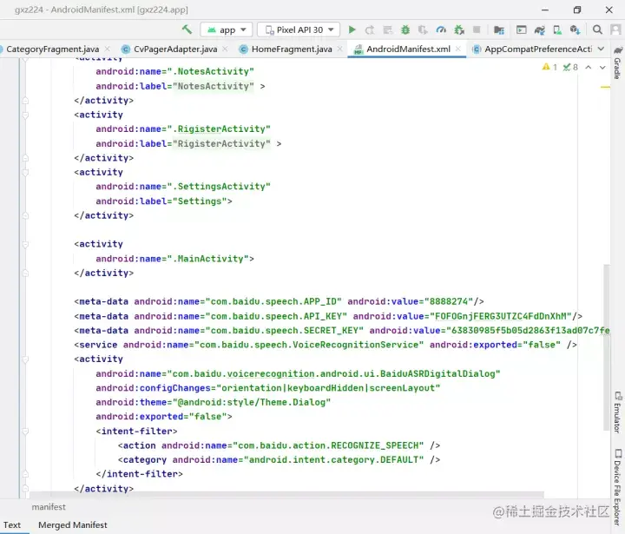Collapse the RigisterActivity activity fold marker
Viewport: 625px width, 534px height.
(x=25, y=115)
